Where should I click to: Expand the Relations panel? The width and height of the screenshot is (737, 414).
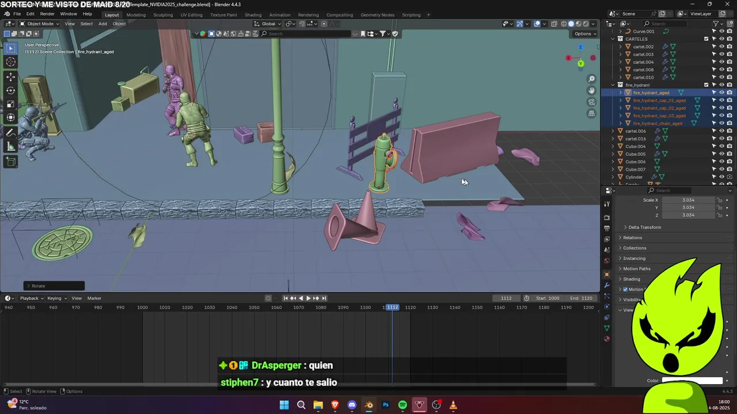point(632,237)
